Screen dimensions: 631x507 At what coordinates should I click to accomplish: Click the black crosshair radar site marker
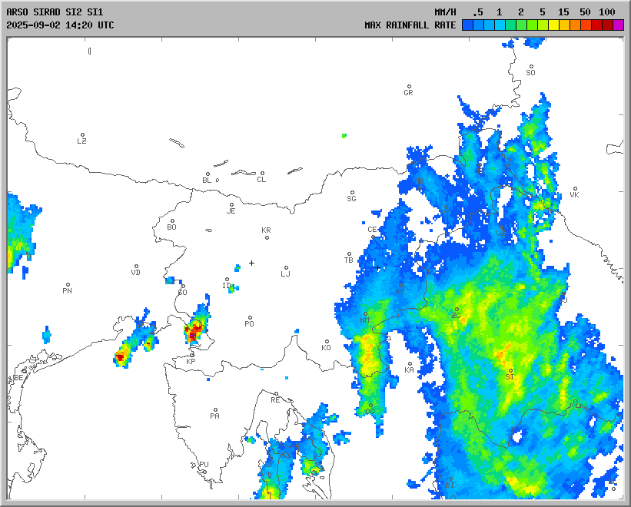(x=251, y=263)
